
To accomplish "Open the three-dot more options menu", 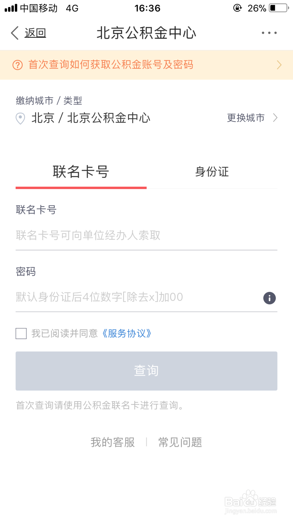I will tap(269, 33).
